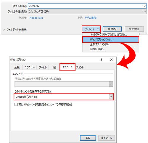Open the 図 tab
The image size is (148, 143).
click(54, 67)
